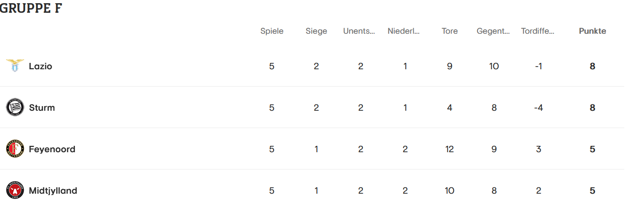Sort table by Punkte column
Viewport: 627px width, 211px height.
592,31
